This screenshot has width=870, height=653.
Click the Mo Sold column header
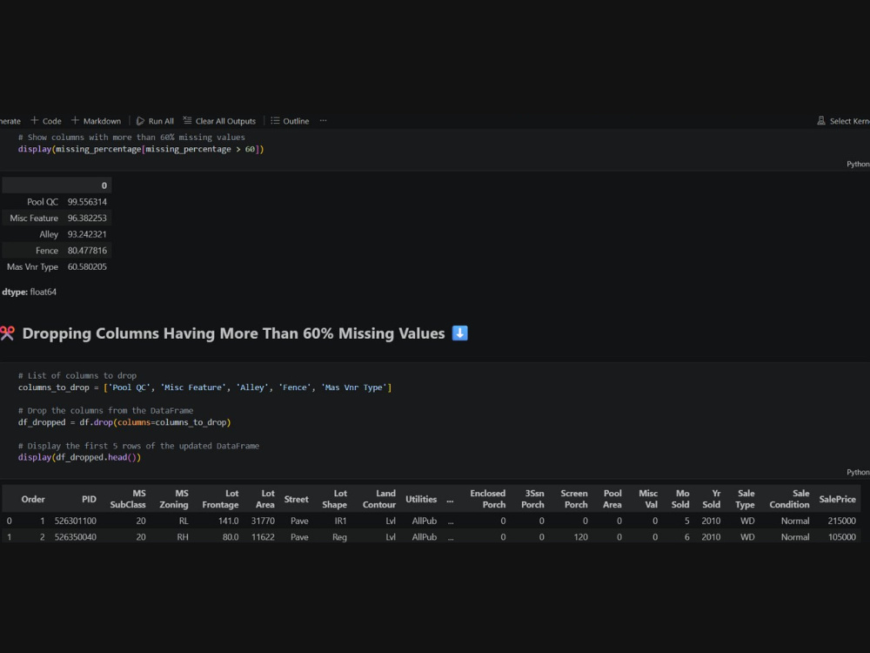coord(680,499)
